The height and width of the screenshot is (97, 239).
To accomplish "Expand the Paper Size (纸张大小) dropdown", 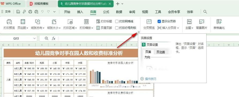I will pos(60,28).
